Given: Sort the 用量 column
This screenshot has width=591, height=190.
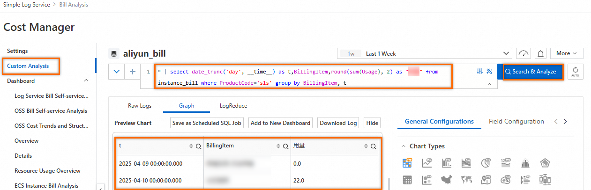Looking at the screenshot, I should pos(366,146).
